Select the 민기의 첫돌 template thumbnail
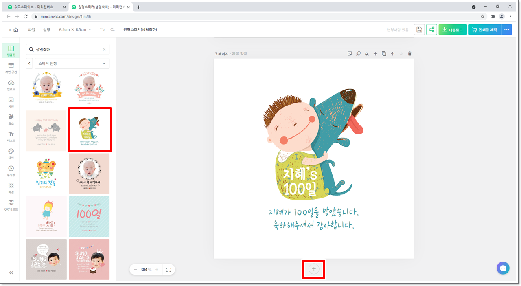This screenshot has width=521, height=286. coord(46,174)
